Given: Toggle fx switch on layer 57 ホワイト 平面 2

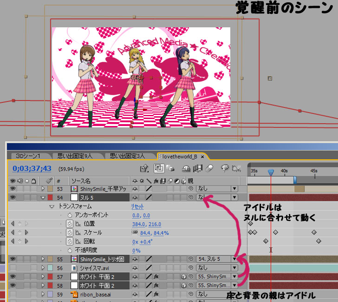Looking at the screenshot, I should (x=156, y=277).
